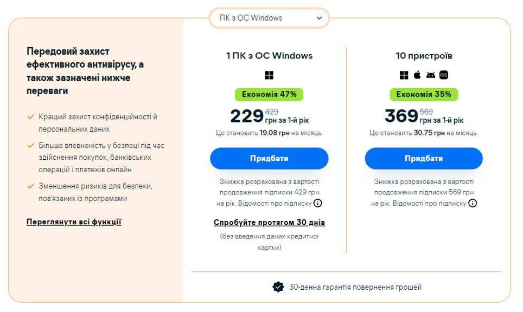Click the iOS badge in 10 пристроїв plan
Image resolution: width=523 pixels, height=312 pixels.
coord(444,75)
